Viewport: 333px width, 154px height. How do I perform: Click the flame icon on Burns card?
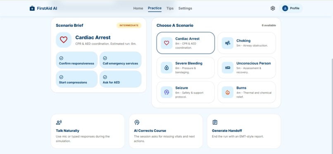pos(228,92)
